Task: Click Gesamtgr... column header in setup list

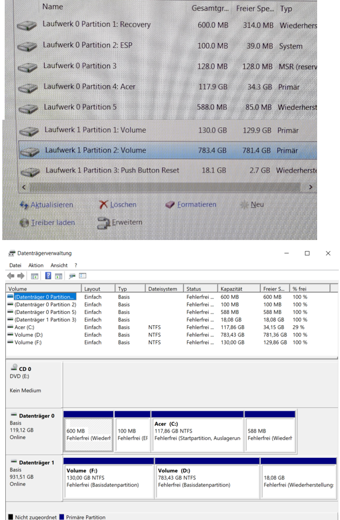Action: pyautogui.click(x=210, y=9)
